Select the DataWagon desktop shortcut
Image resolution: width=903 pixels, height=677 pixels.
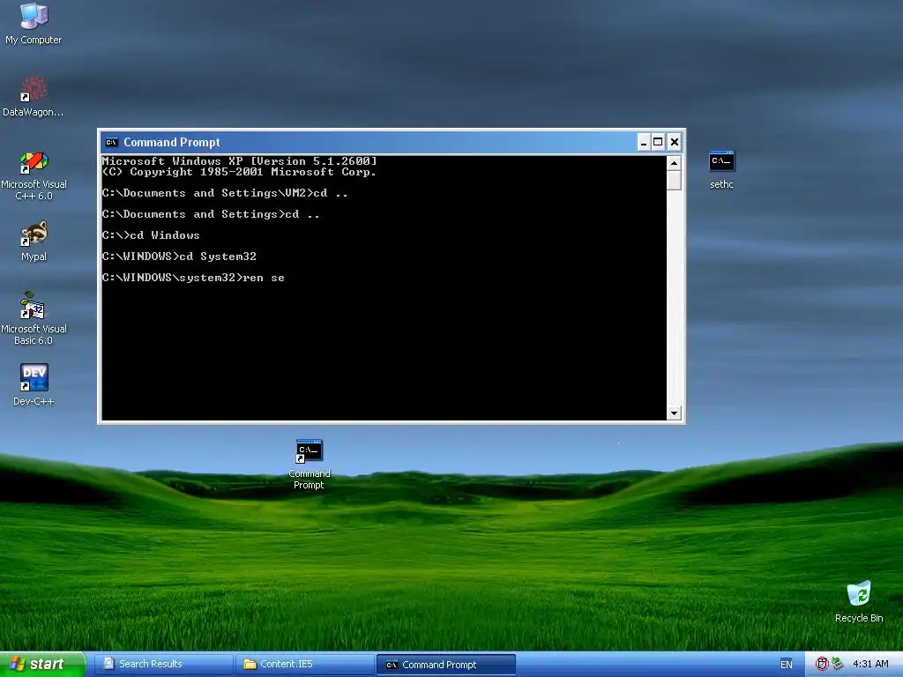(34, 97)
